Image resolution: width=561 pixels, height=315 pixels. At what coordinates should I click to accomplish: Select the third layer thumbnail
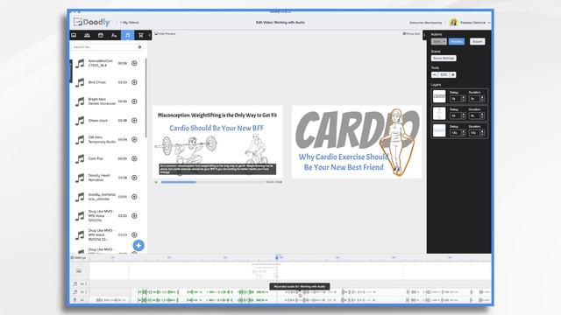439,130
